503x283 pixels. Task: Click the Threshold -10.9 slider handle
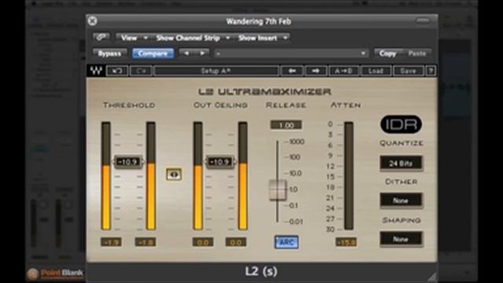(128, 162)
